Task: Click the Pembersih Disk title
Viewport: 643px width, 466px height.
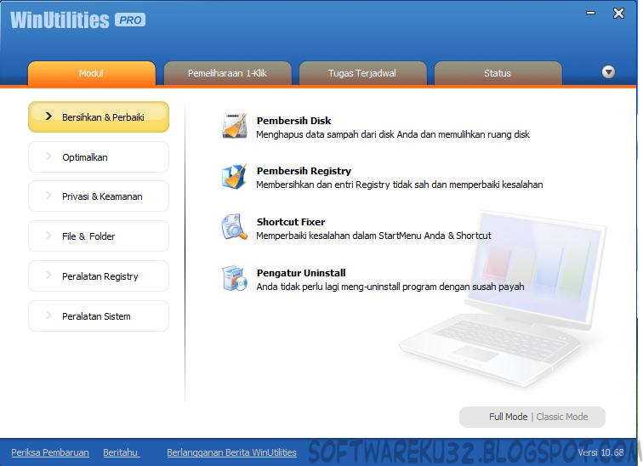Action: 293,121
